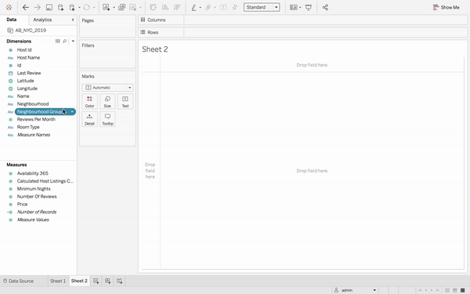470x294 pixels.
Task: Expand the Pause Auto Updates dropdown arrow
Action: (x=79, y=8)
